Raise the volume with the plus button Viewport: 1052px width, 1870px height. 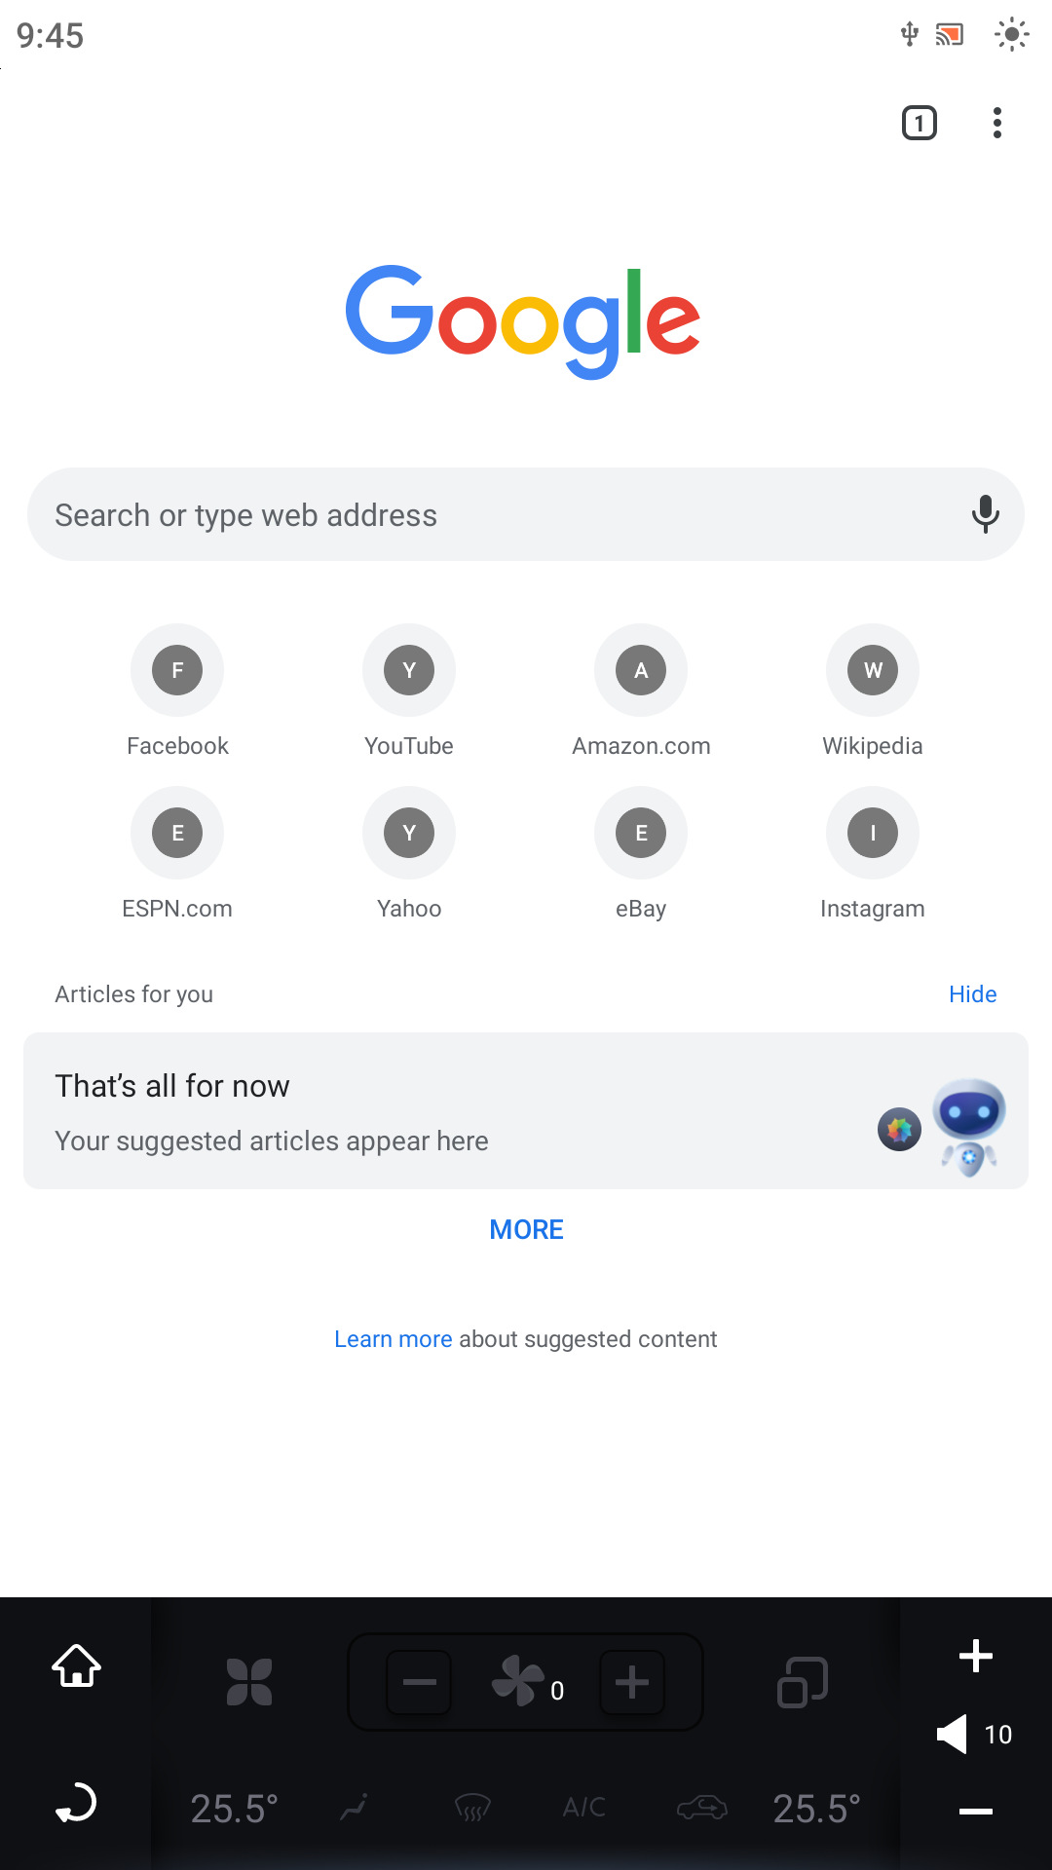(x=975, y=1656)
